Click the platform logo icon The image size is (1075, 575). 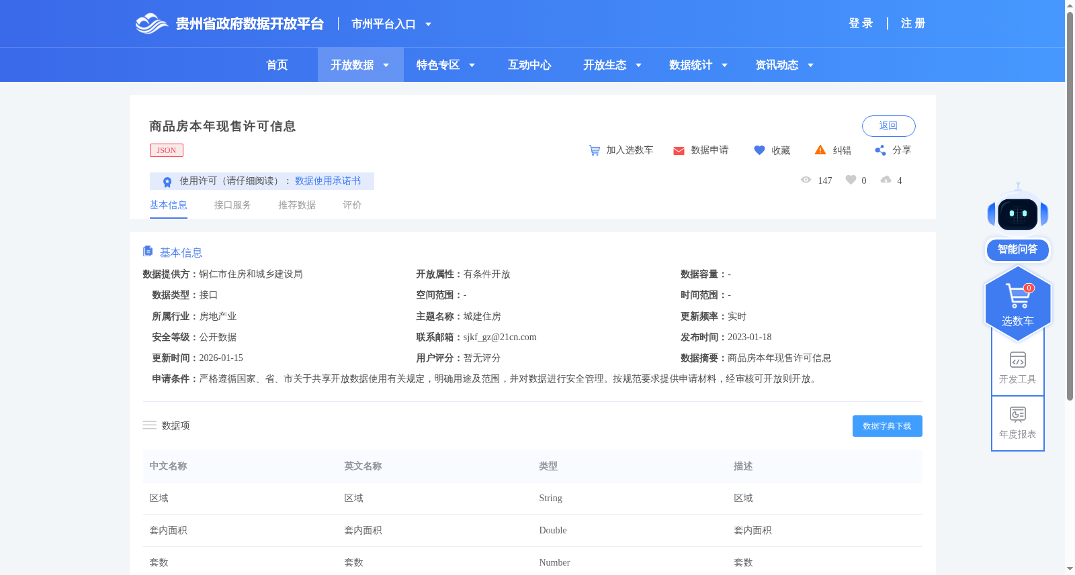(x=152, y=23)
